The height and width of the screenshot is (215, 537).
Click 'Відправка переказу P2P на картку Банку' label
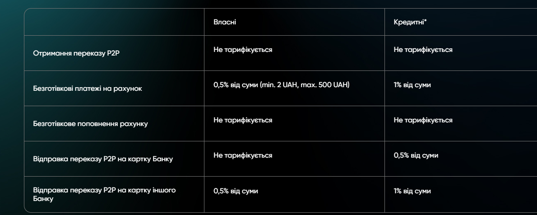103,159
